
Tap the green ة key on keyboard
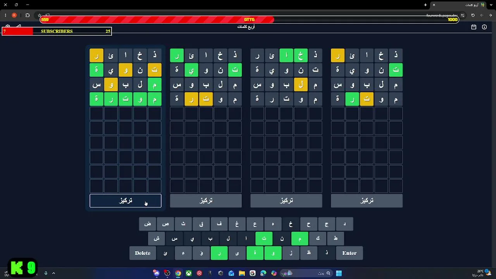[255, 253]
